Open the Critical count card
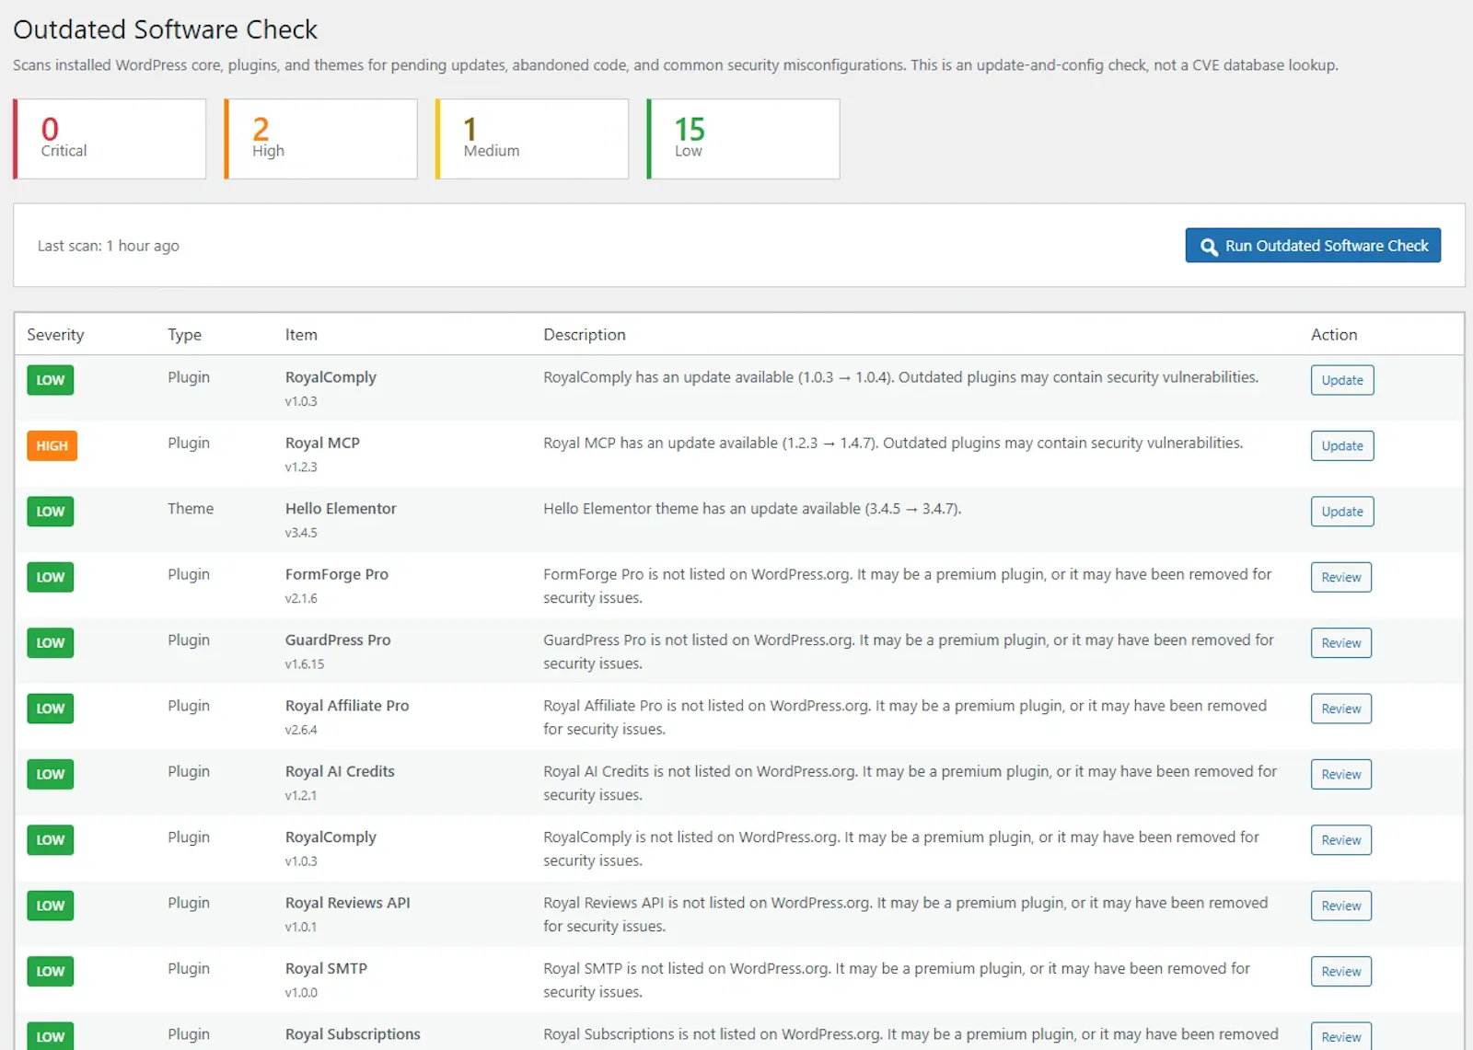The height and width of the screenshot is (1050, 1473). click(110, 139)
